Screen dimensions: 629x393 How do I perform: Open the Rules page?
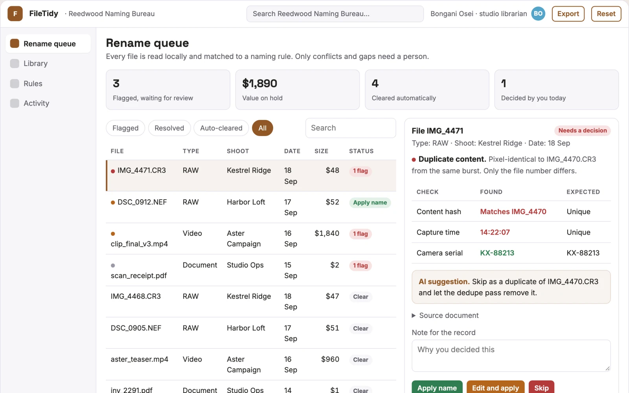(48, 83)
